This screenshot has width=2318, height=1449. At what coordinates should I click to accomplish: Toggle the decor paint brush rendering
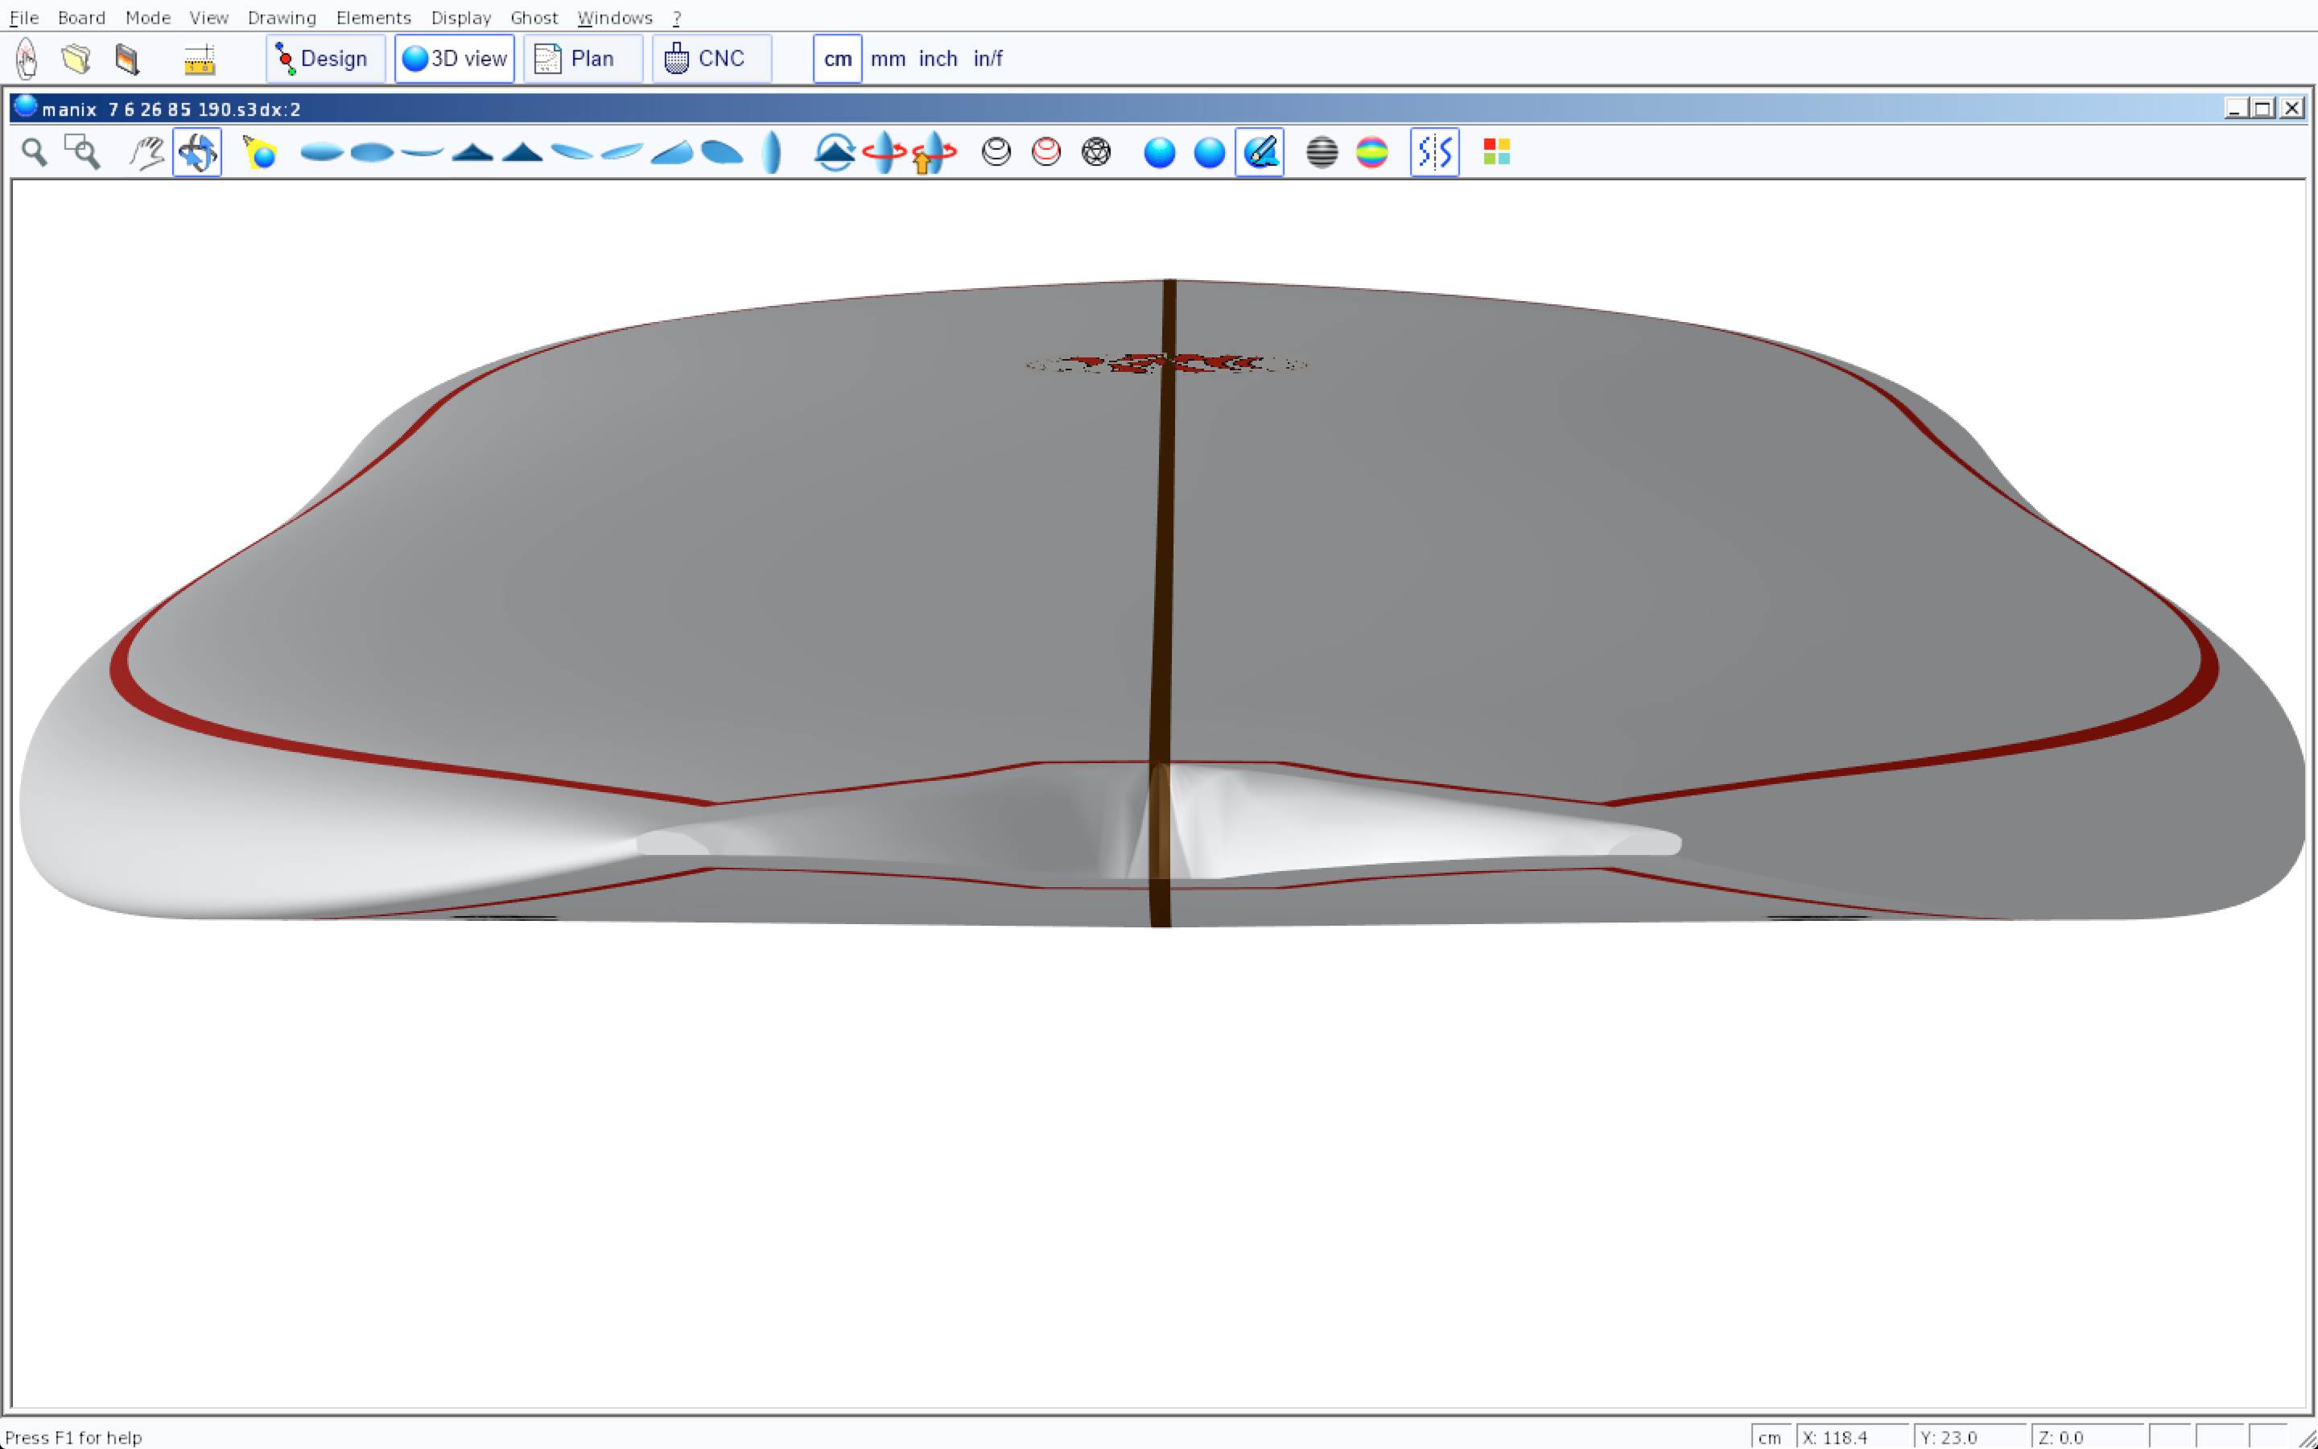1260,152
